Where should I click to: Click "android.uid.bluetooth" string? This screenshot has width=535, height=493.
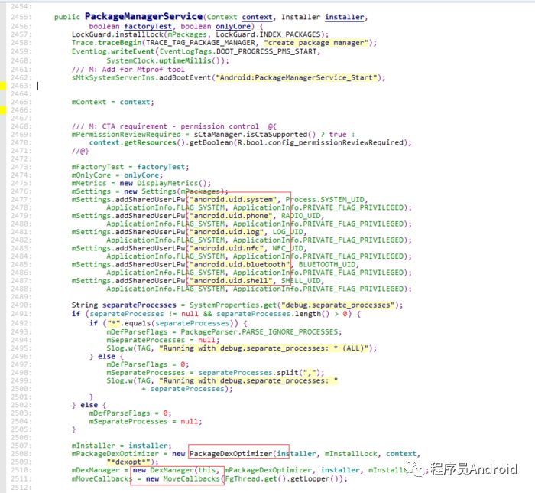(239, 264)
